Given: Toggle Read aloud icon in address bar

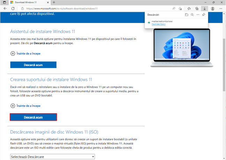Looking at the screenshot, I should point(174,8).
